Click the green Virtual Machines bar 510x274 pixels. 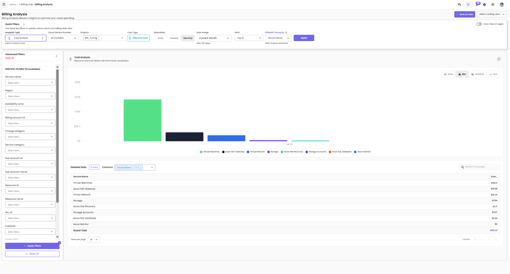[143, 120]
